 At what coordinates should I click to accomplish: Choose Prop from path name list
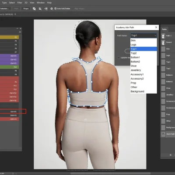pos(143,83)
